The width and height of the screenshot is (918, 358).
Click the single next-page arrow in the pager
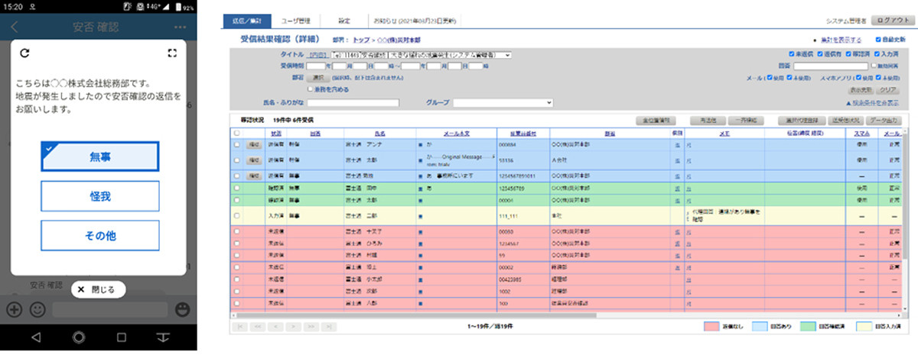293,326
